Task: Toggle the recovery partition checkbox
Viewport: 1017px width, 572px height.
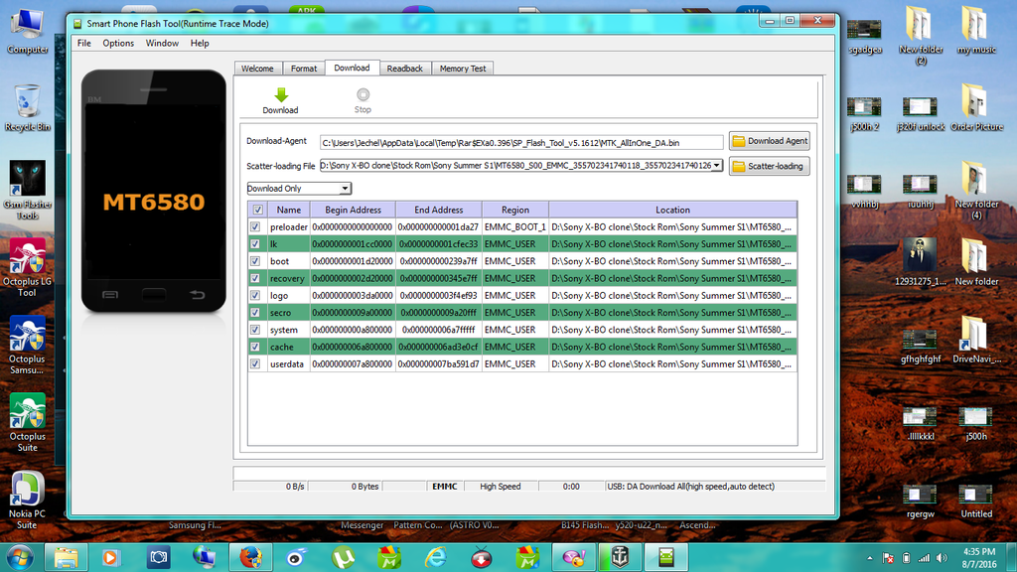Action: pyautogui.click(x=256, y=279)
